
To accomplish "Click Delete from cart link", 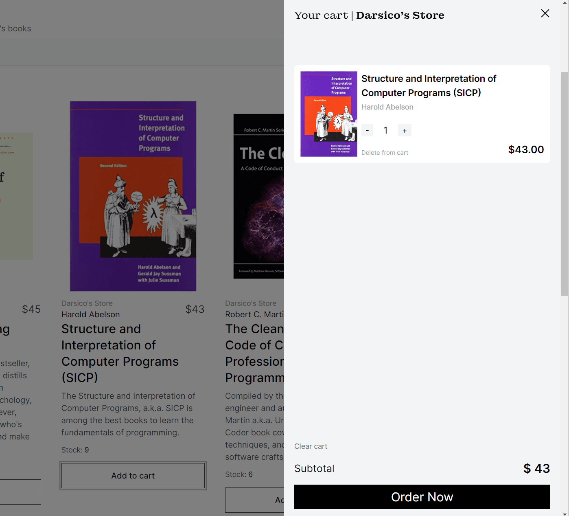I will tap(385, 153).
